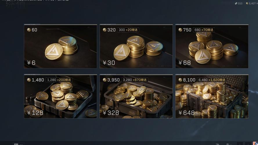Click the 6,480 +1,620 bonus tag
258x145 pixels.
click(x=212, y=80)
